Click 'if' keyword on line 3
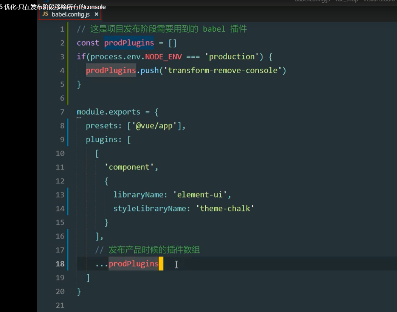 [81, 57]
